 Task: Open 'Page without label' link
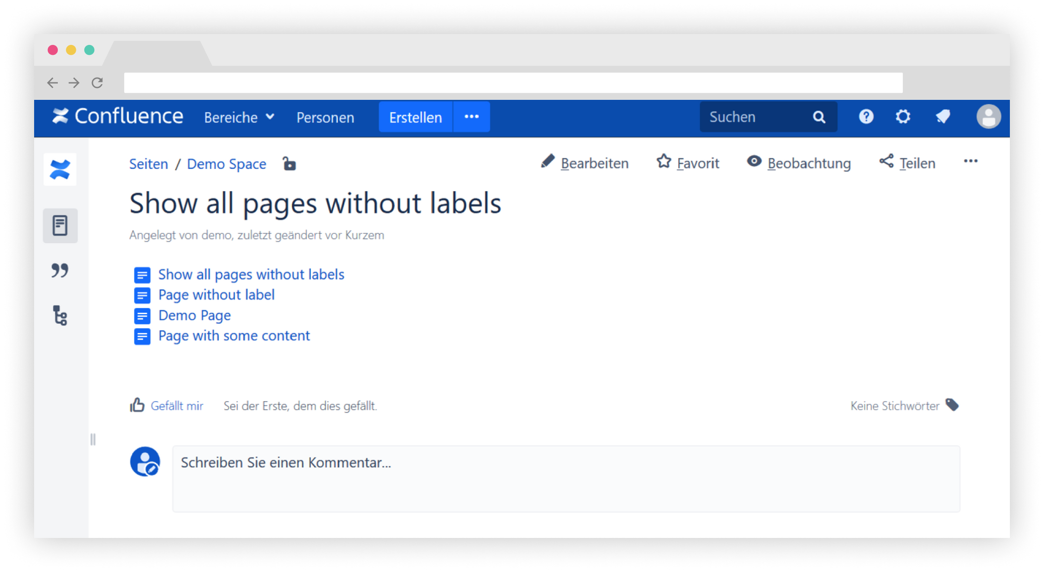[217, 295]
